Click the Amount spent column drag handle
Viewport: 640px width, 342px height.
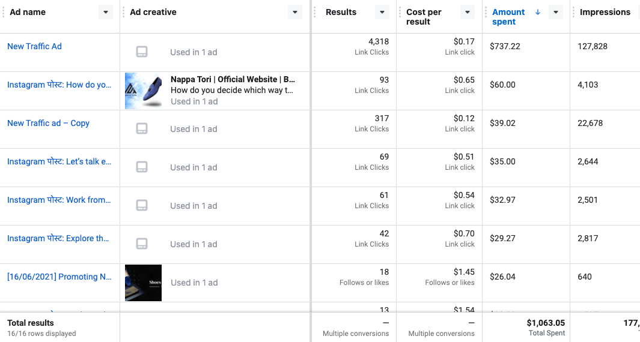point(486,12)
